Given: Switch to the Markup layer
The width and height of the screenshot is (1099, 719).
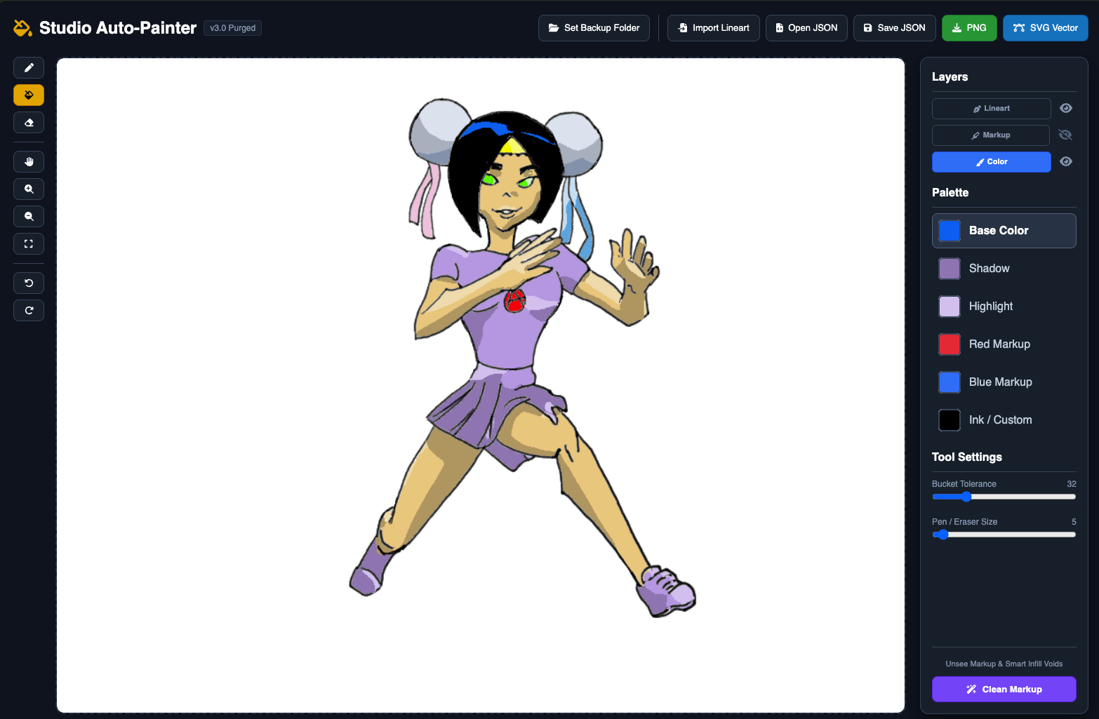Looking at the screenshot, I should tap(991, 135).
